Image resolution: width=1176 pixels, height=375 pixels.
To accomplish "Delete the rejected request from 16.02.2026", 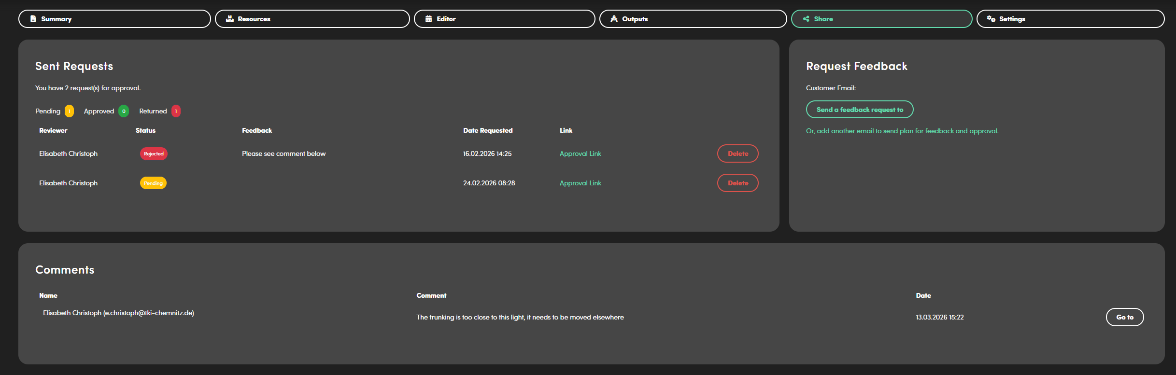I will [737, 153].
